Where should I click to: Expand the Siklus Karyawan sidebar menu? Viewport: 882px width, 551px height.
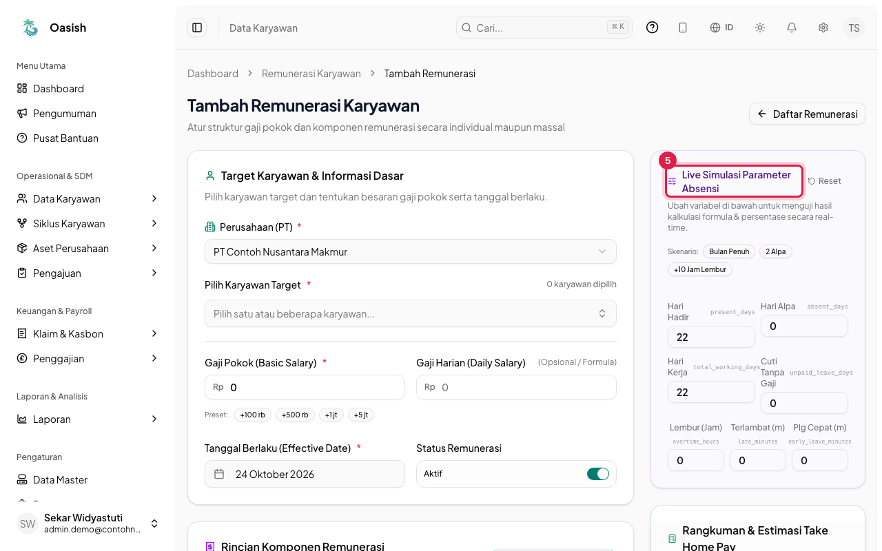(x=88, y=224)
